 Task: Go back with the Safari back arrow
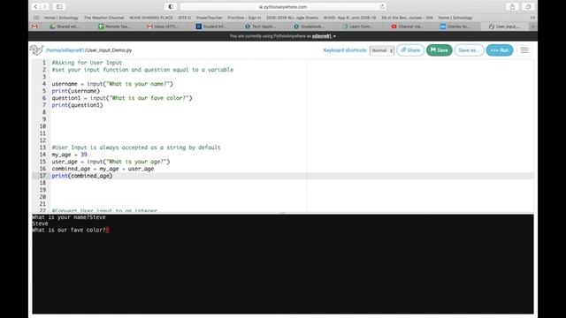pyautogui.click(x=35, y=6)
